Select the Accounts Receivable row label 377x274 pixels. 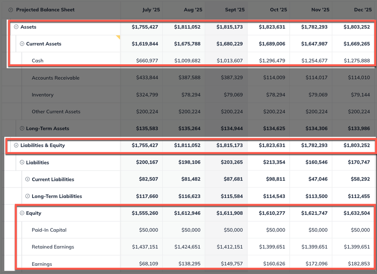pyautogui.click(x=55, y=78)
